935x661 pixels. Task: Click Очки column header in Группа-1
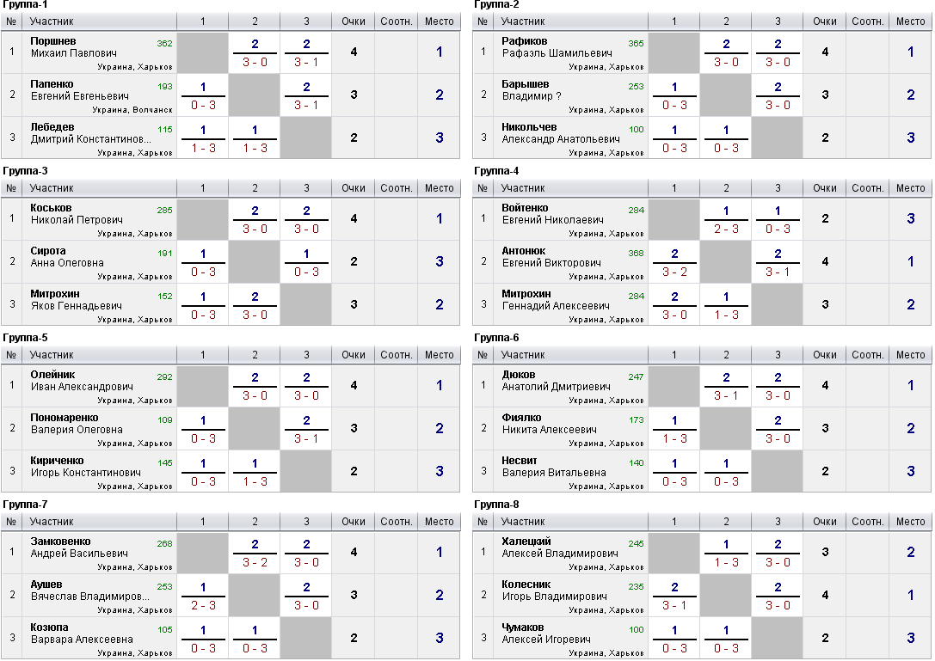click(x=353, y=21)
